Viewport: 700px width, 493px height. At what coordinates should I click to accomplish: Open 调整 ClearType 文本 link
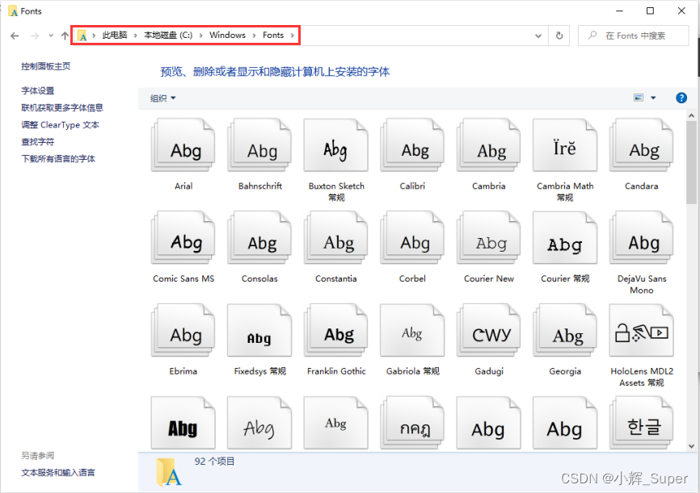point(61,125)
